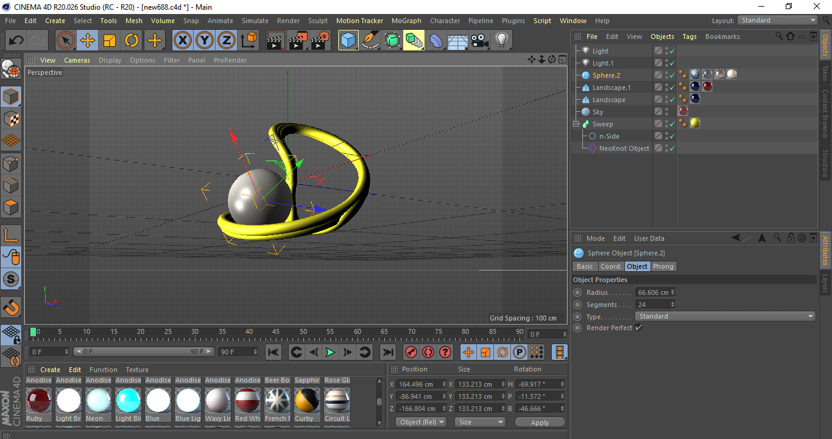Activate the Move tool
This screenshot has height=439, width=832.
88,41
